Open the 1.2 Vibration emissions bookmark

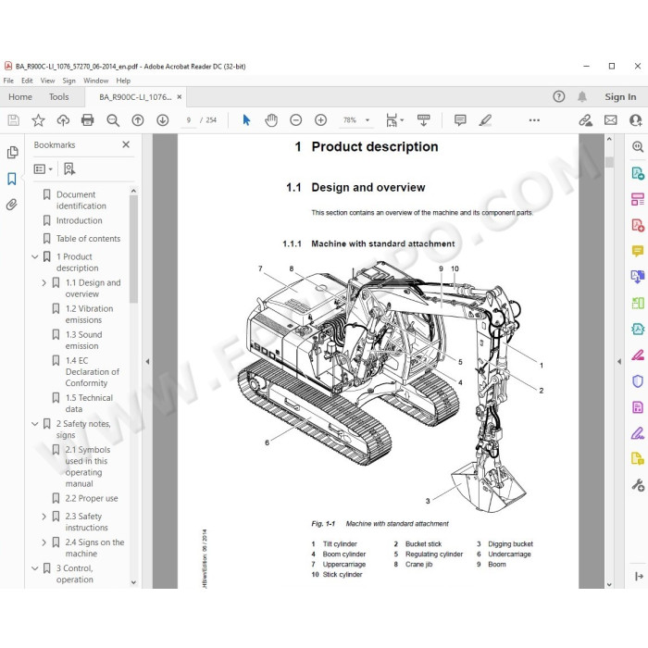[89, 314]
